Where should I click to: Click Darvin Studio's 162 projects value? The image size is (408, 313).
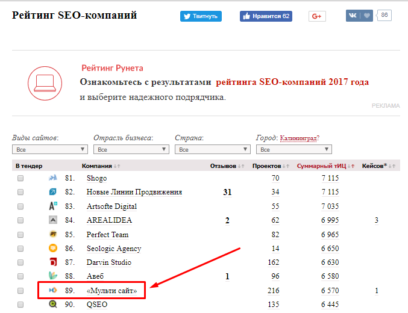[x=274, y=262]
